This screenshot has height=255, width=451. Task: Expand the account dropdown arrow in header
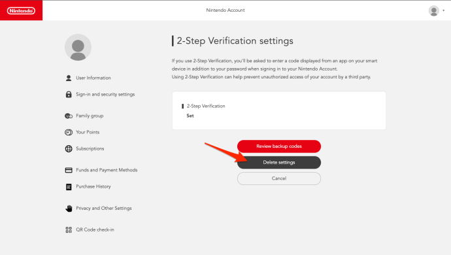pyautogui.click(x=444, y=10)
